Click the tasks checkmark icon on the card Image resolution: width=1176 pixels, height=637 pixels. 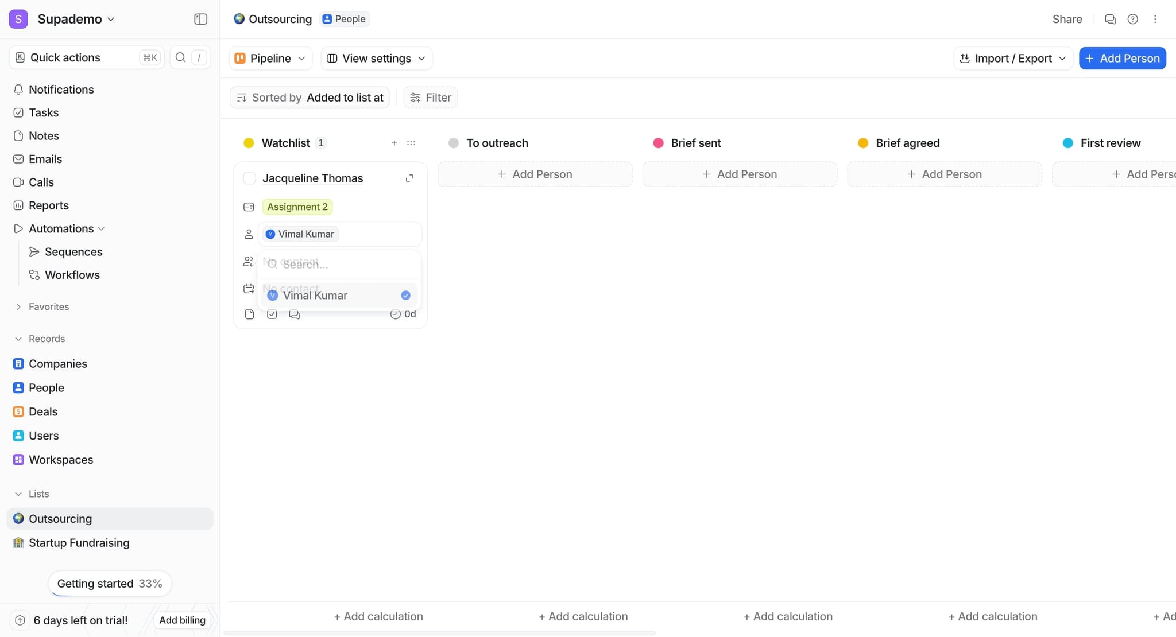272,314
